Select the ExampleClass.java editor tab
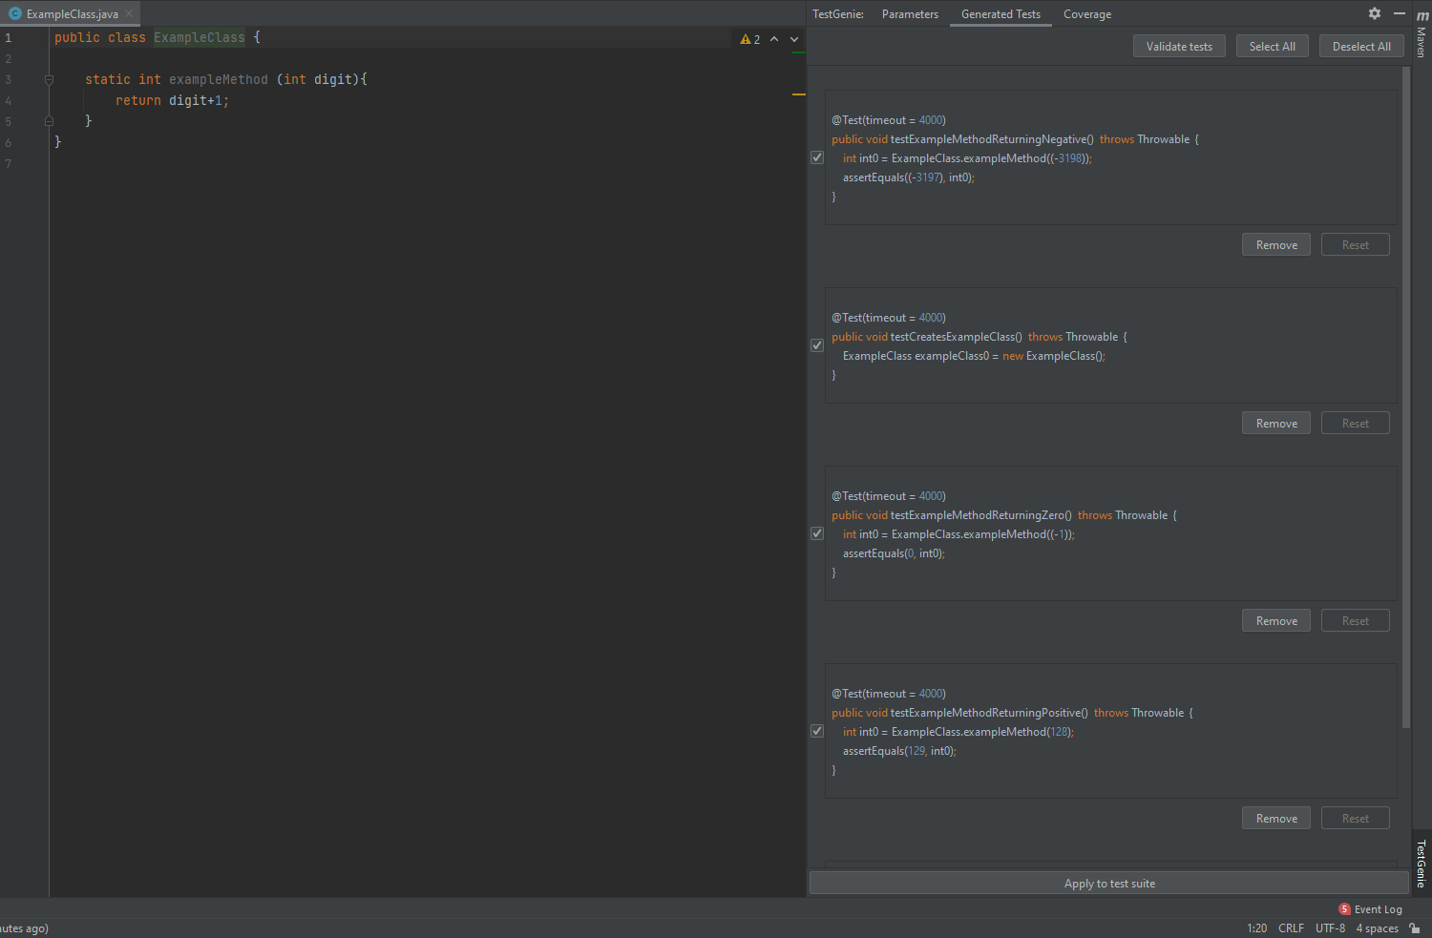The width and height of the screenshot is (1432, 938). click(71, 13)
